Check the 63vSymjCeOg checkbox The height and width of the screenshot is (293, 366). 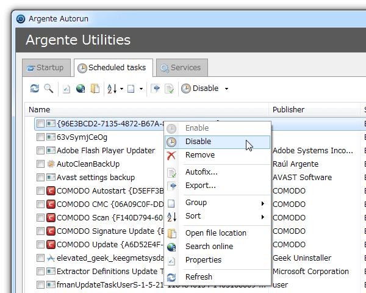point(40,137)
